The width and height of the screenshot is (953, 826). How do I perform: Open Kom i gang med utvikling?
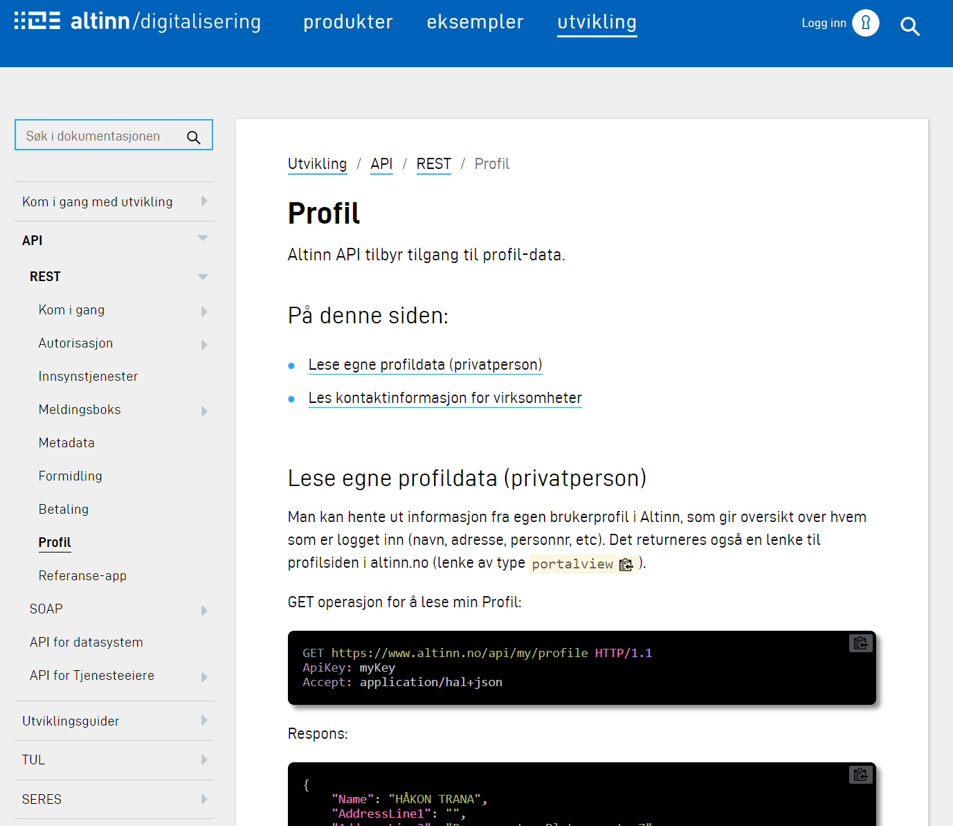pyautogui.click(x=98, y=201)
